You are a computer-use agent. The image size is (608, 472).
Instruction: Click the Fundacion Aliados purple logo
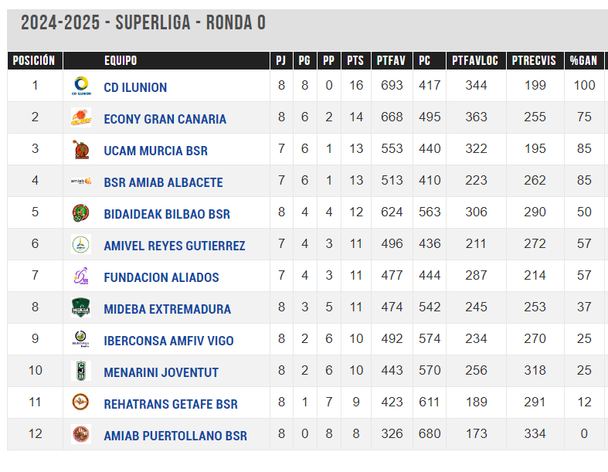coord(81,276)
